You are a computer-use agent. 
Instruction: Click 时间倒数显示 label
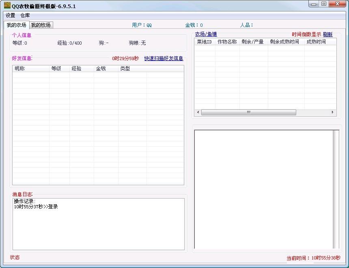tap(306, 34)
